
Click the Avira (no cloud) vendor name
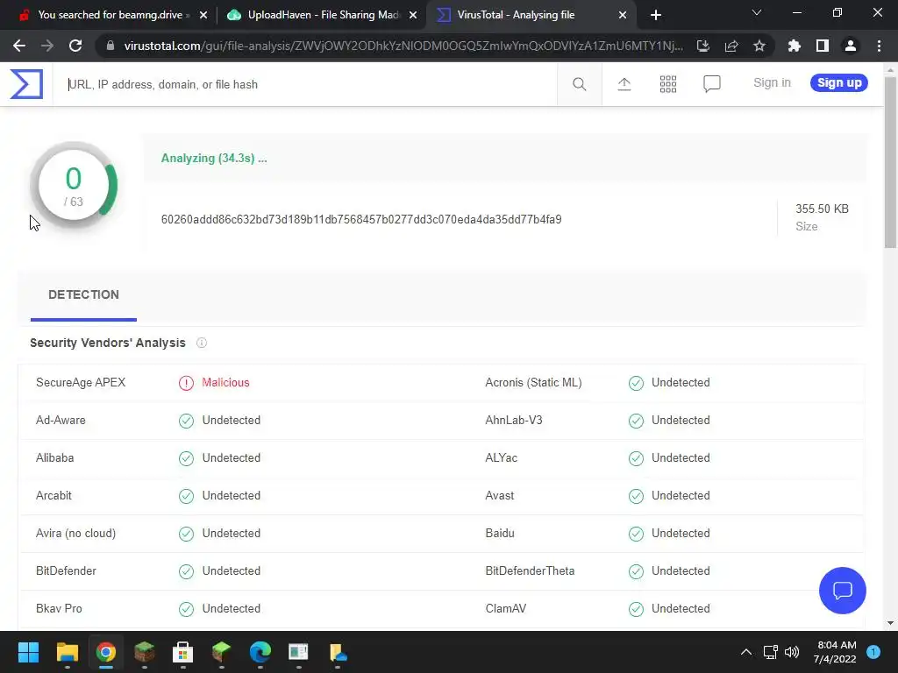[75, 534]
